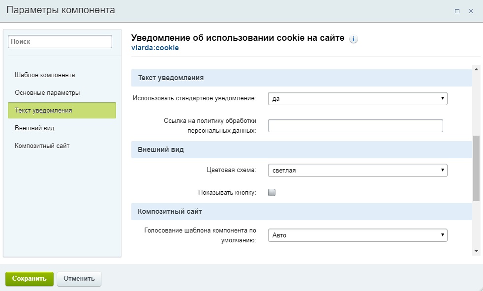Image resolution: width=483 pixels, height=291 pixels.
Task: Expand the dialog via the maximize square icon
Action: click(x=458, y=11)
